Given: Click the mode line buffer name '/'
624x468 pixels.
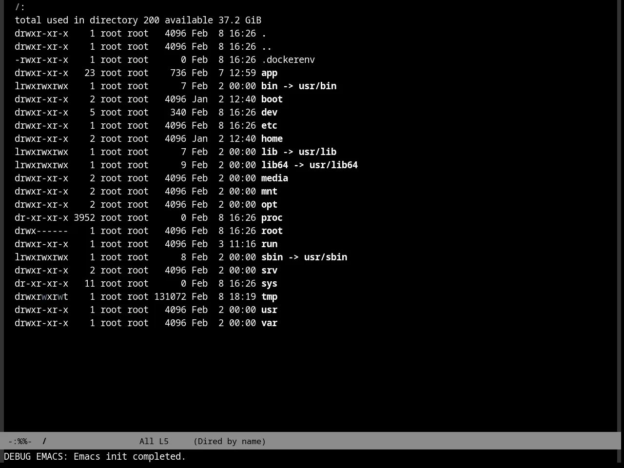Looking at the screenshot, I should click(x=44, y=441).
